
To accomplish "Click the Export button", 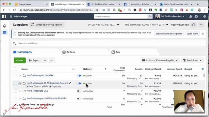I will click(34, 60).
